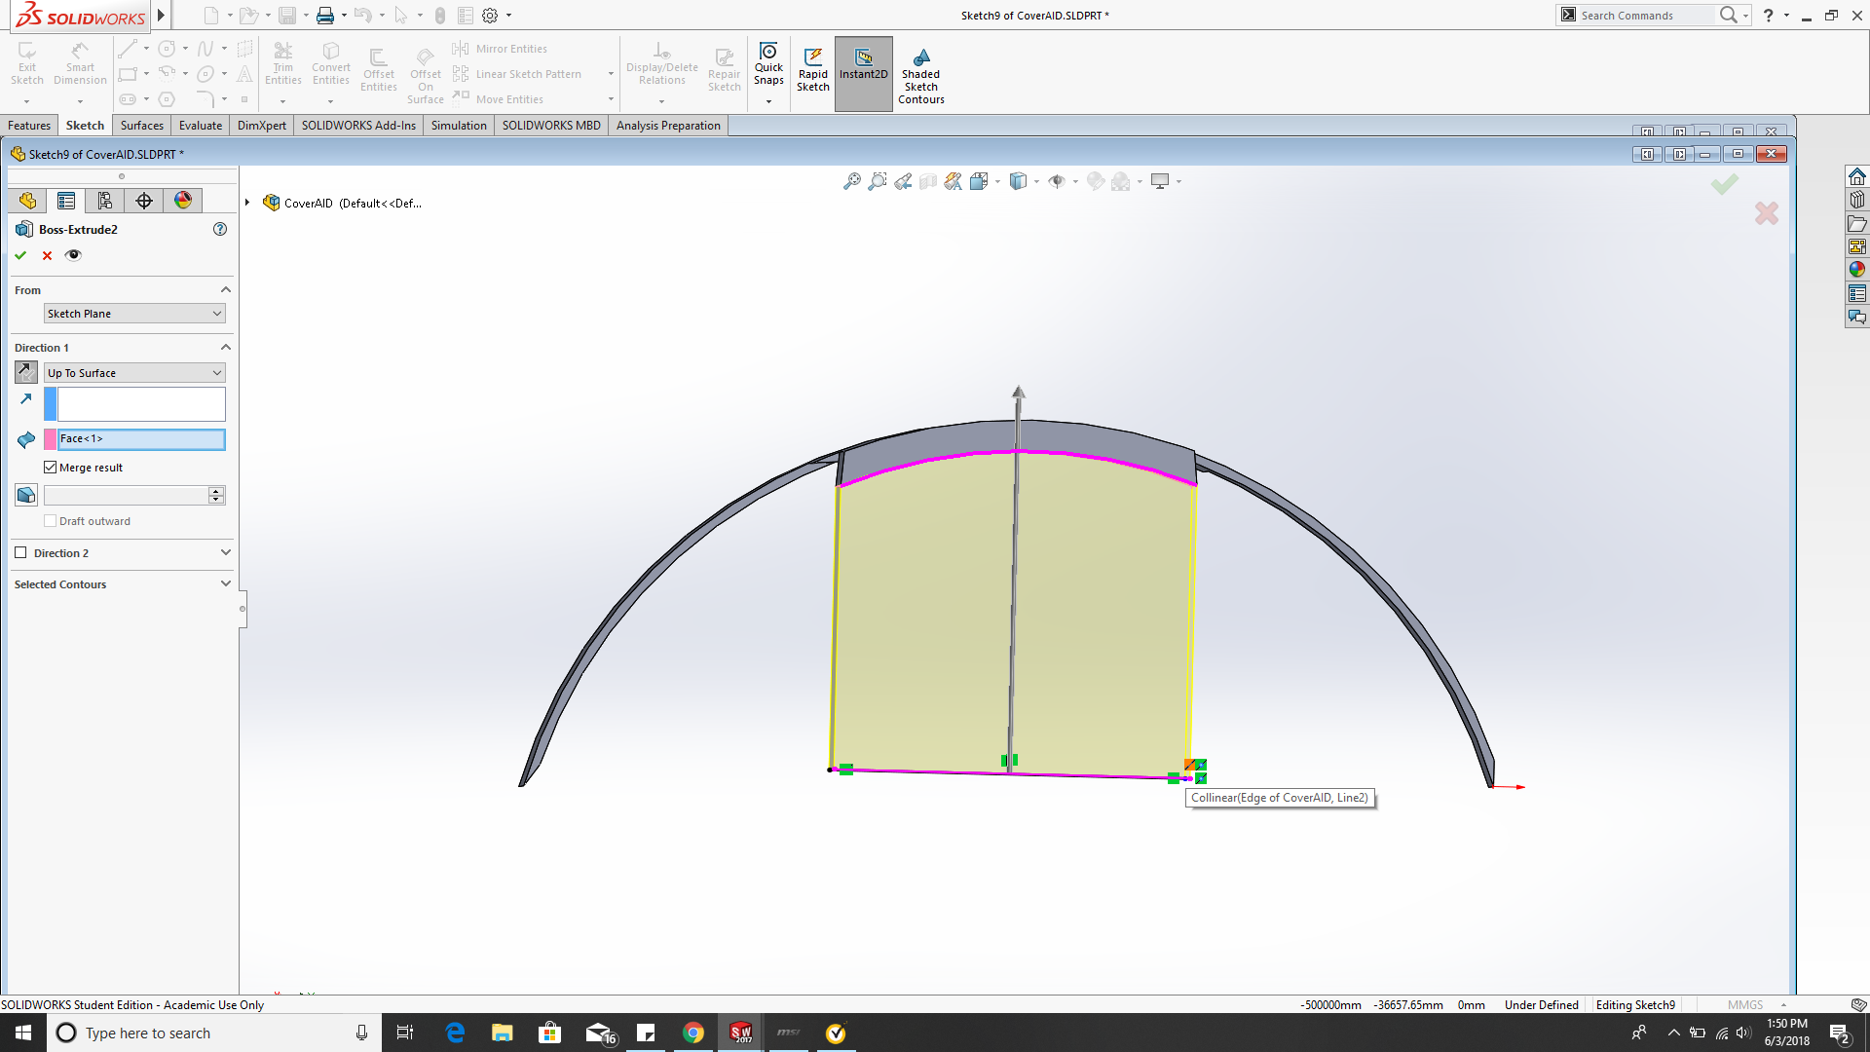Open the ConfigurationManager tab

105,201
